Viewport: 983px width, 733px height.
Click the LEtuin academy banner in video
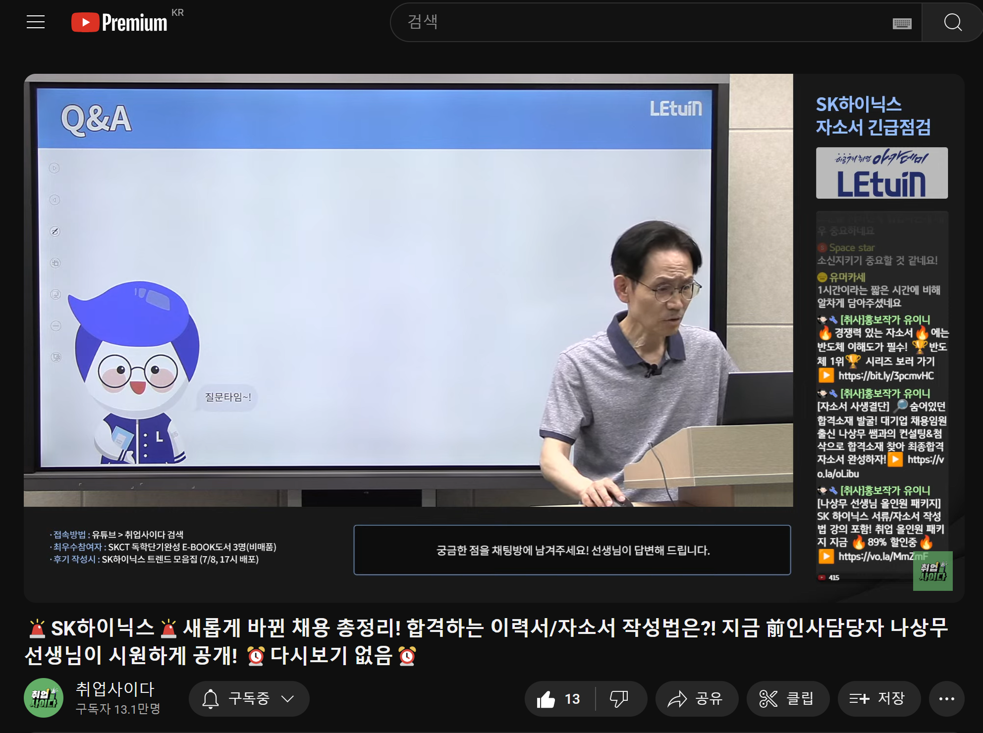(x=882, y=173)
